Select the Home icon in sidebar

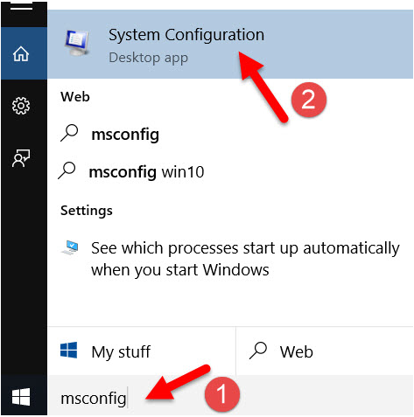(x=21, y=54)
